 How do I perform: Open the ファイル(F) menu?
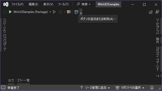[17, 4]
